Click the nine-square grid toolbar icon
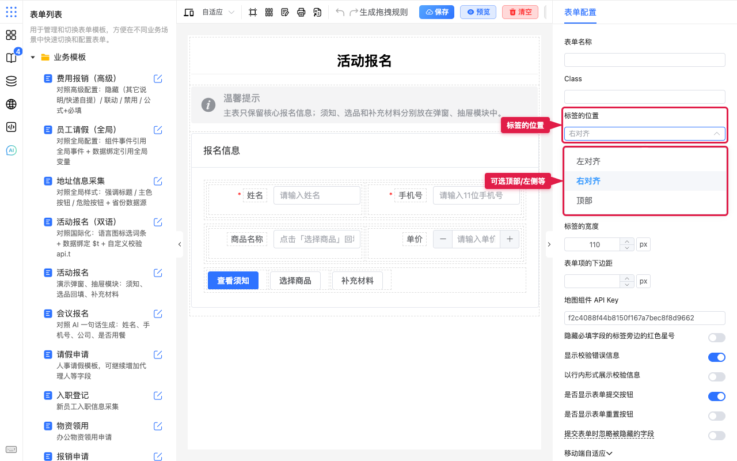This screenshot has height=461, width=737. [269, 12]
